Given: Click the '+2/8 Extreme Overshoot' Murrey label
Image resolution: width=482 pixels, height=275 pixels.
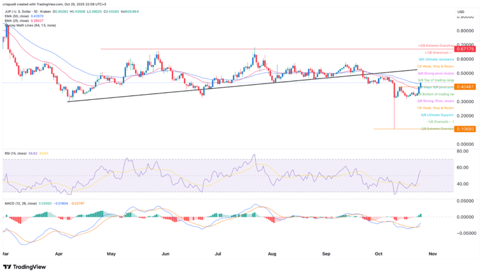Looking at the screenshot, I should point(436,46).
